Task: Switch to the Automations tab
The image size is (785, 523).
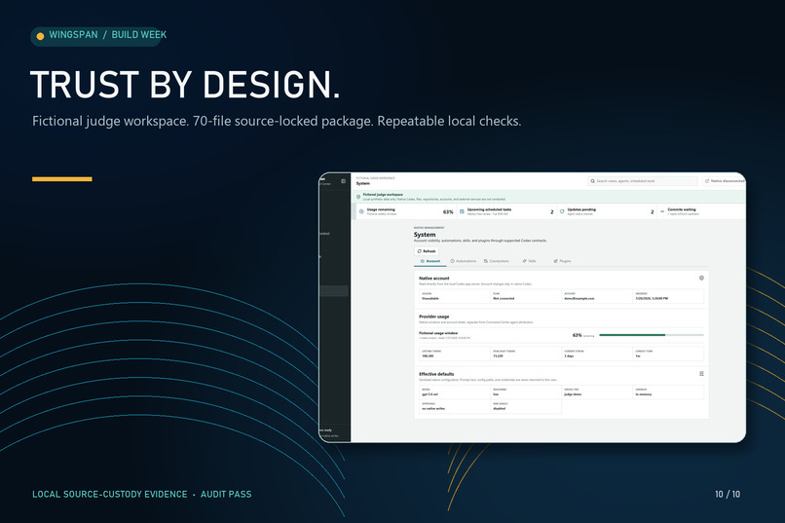Action: [x=463, y=261]
